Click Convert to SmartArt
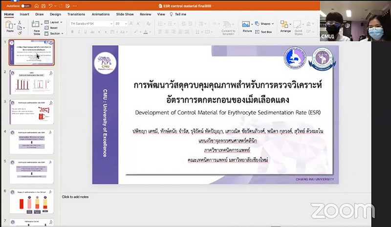Viewport: 391px width, 227px height. click(228, 28)
